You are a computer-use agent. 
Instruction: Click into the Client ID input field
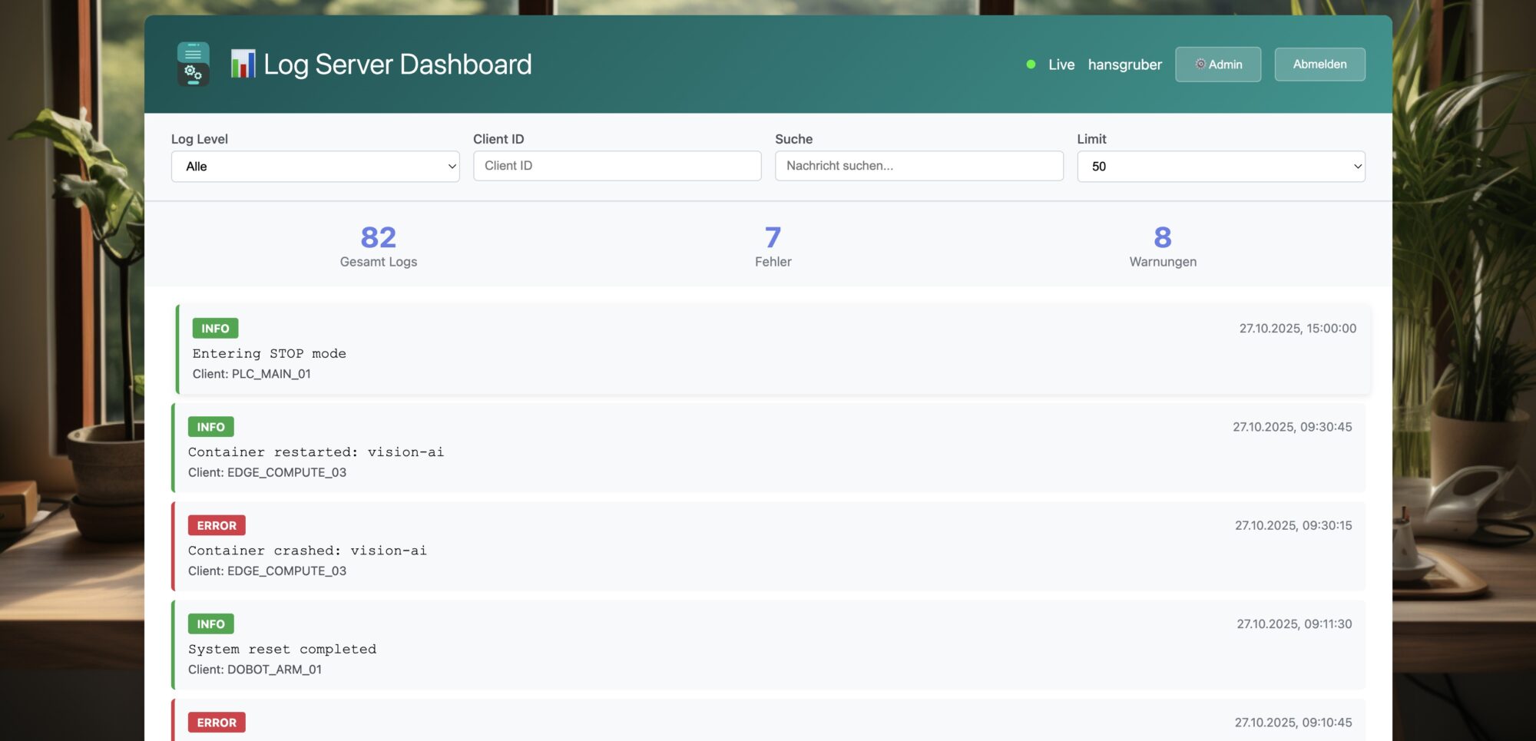coord(617,166)
